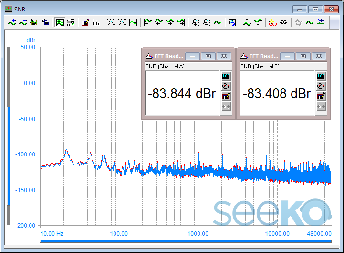
Task: Click the arrows icon in Channel A readout
Action: (226, 107)
